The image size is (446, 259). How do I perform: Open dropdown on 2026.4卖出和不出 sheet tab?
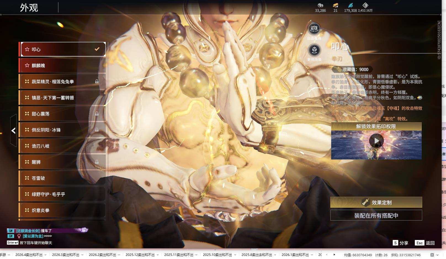(46, 255)
